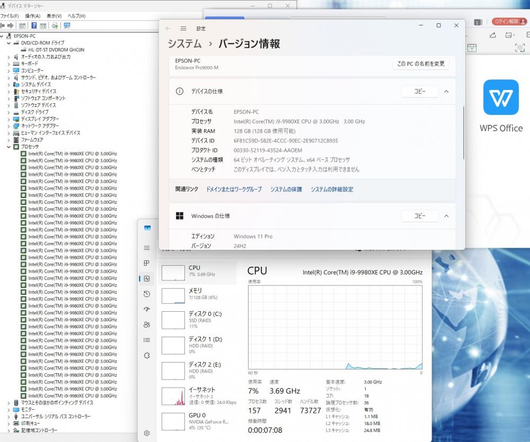Open App history icon in Task Manager
530x442 pixels.
tap(147, 294)
